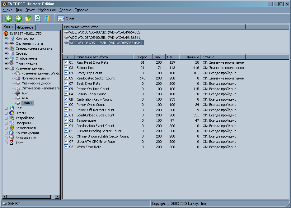Select the Конфигурация icon in the tree
Screen dimensions: 291x208
pyautogui.click(x=12, y=133)
